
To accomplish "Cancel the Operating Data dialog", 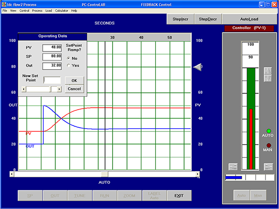I will [74, 89].
